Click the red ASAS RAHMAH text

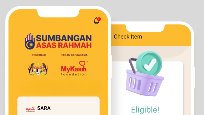click(x=64, y=45)
